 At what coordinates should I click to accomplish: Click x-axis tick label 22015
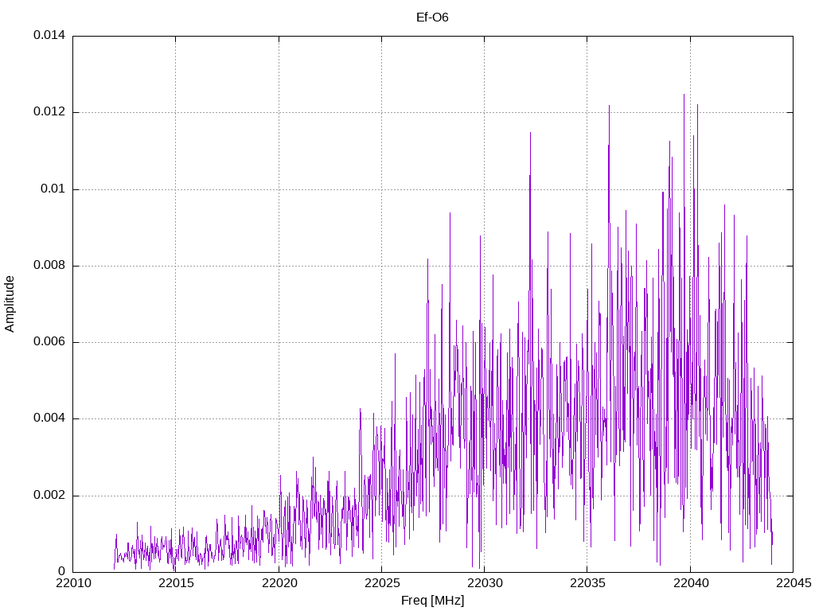pyautogui.click(x=176, y=583)
